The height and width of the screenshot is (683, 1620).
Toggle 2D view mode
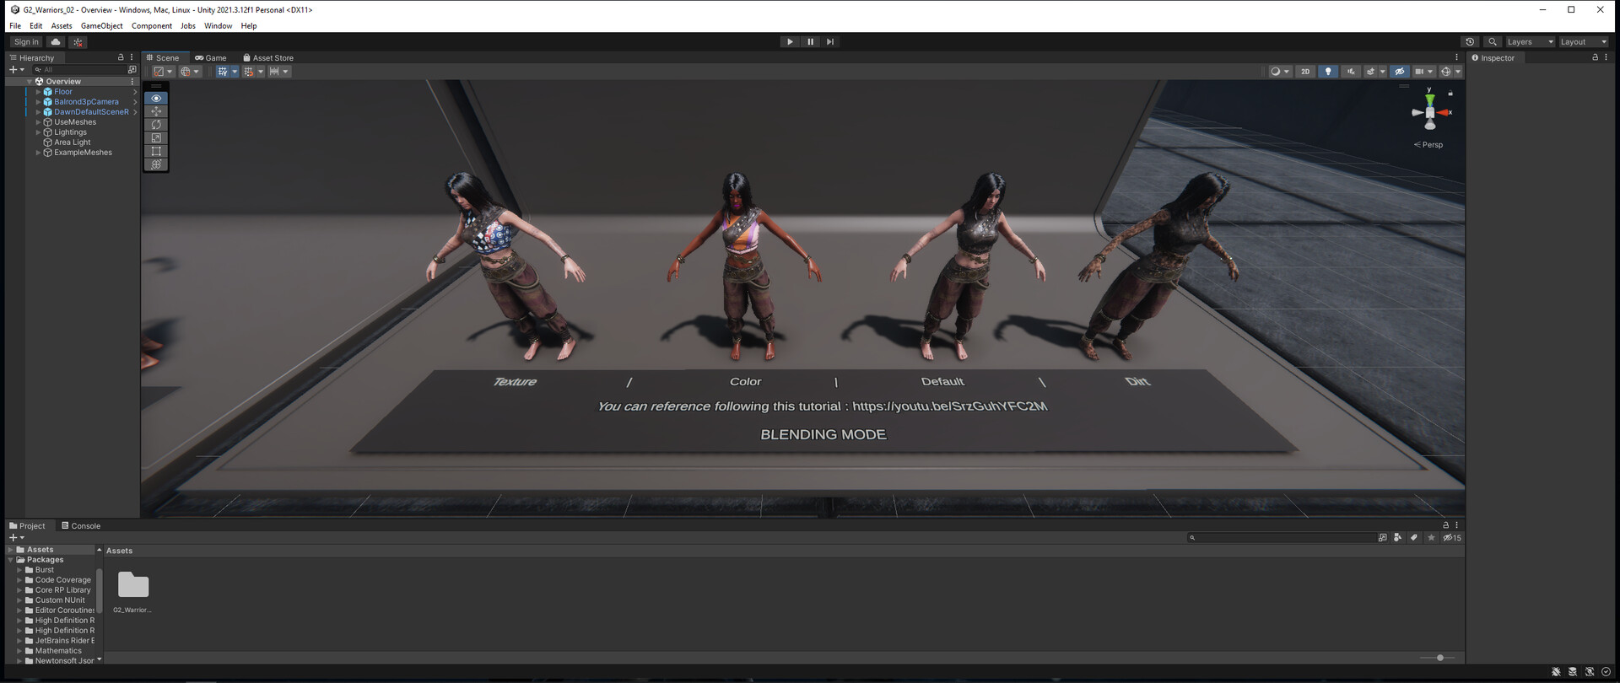[1305, 72]
